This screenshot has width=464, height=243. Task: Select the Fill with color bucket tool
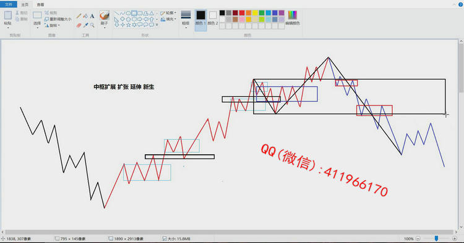click(85, 16)
